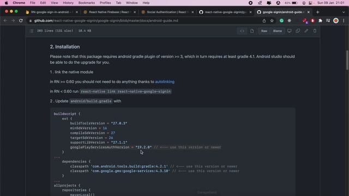Expand the tab search dropdown arrow
Image resolution: width=349 pixels, height=196 pixels.
344,12
